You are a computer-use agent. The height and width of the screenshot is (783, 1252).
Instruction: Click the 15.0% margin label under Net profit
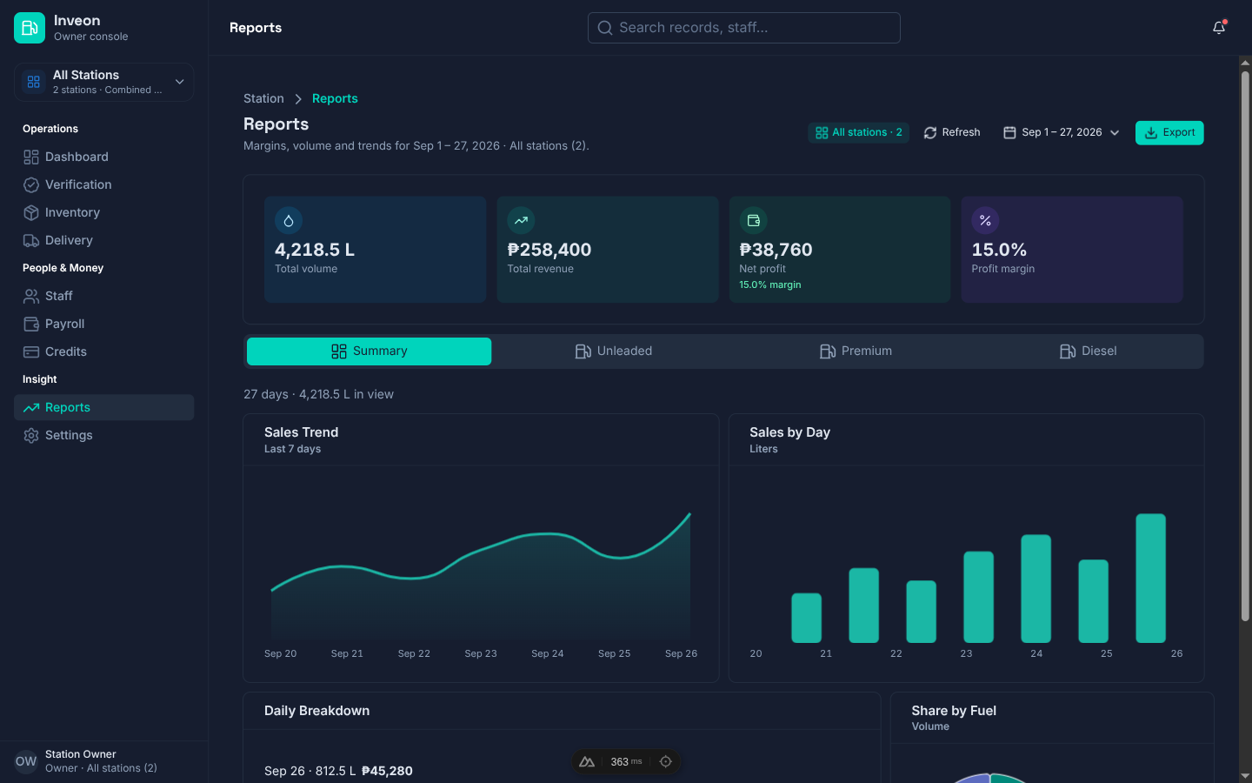tap(770, 284)
